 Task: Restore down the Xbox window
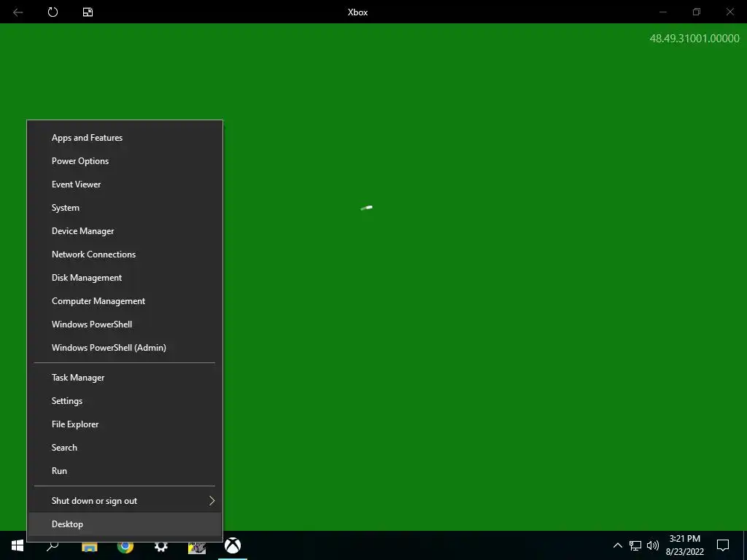(x=697, y=12)
